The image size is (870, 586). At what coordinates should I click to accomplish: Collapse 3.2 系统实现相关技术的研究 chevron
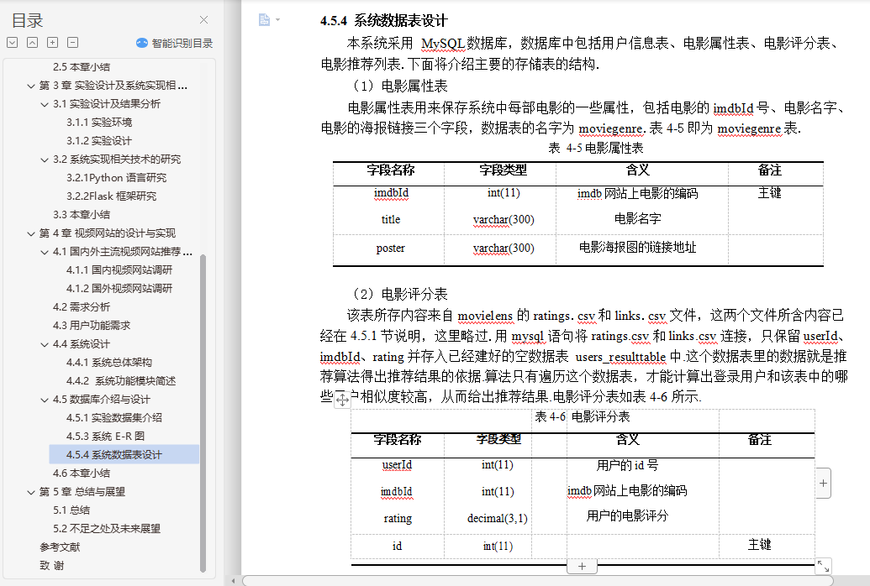[45, 160]
